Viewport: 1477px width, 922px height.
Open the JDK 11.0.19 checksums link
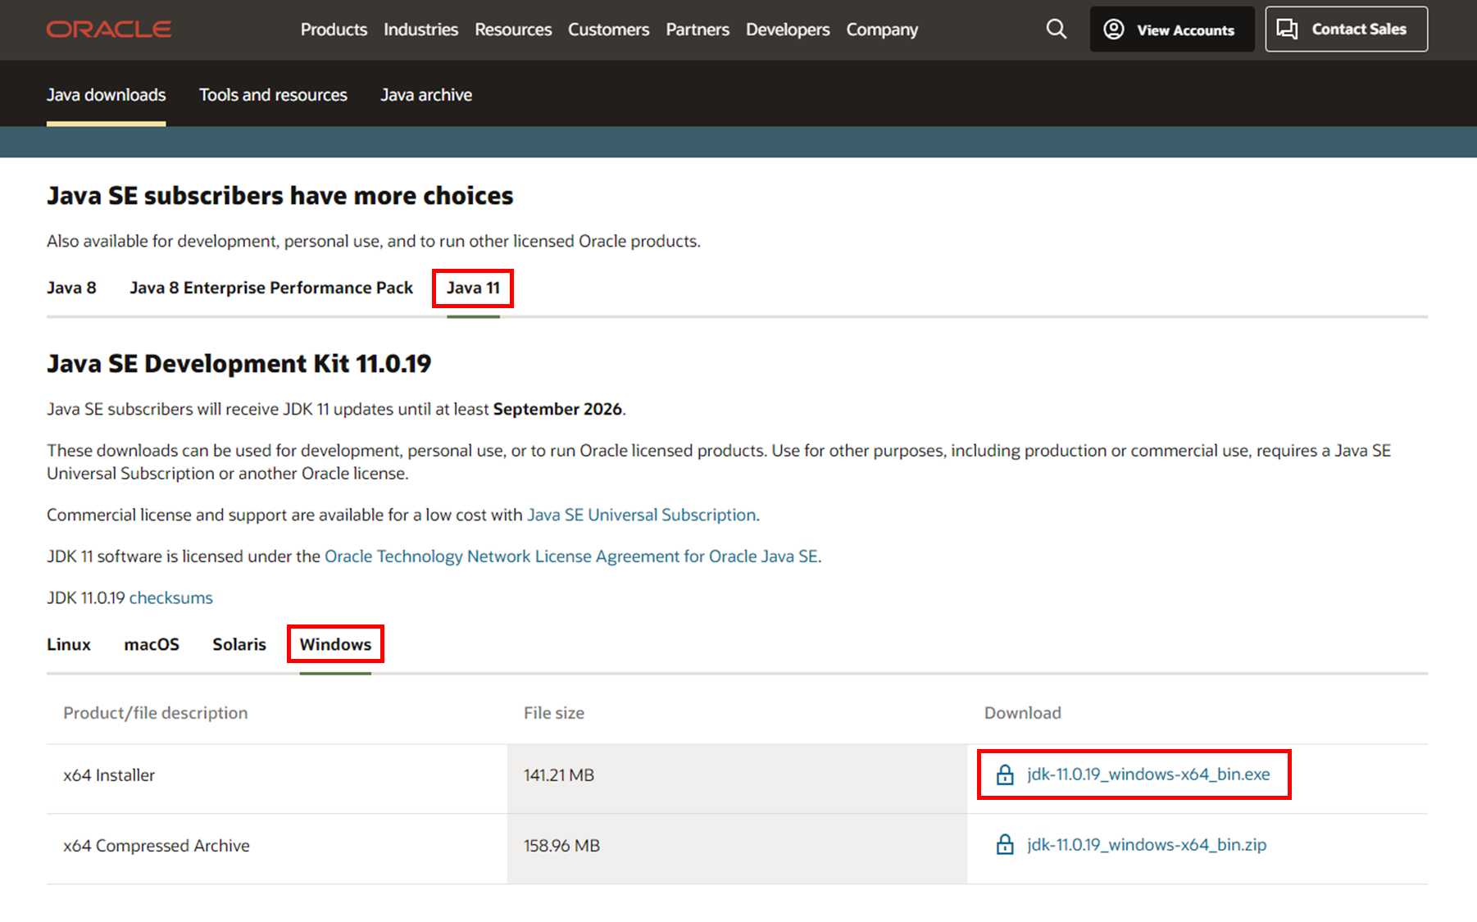pos(170,597)
